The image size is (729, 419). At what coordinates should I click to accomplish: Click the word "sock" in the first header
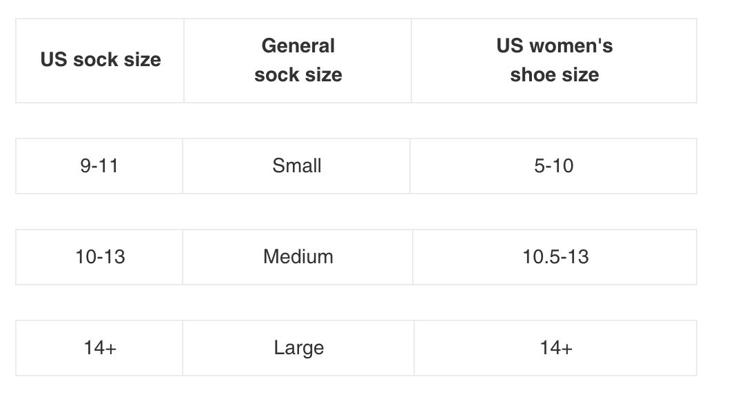click(96, 60)
